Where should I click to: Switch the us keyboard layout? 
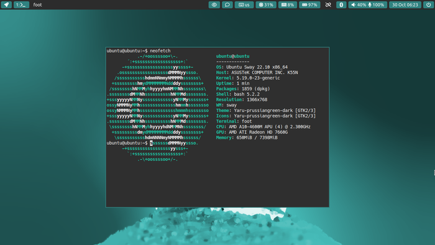244,5
